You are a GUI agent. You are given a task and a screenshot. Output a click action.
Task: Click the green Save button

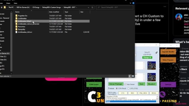coord(141,84)
